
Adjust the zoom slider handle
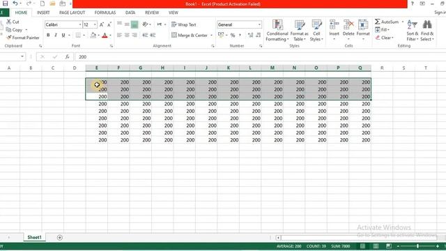pos(417,246)
